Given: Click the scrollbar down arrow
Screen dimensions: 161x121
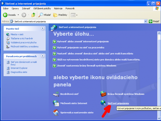Looking at the screenshot, I should [x=159, y=118].
